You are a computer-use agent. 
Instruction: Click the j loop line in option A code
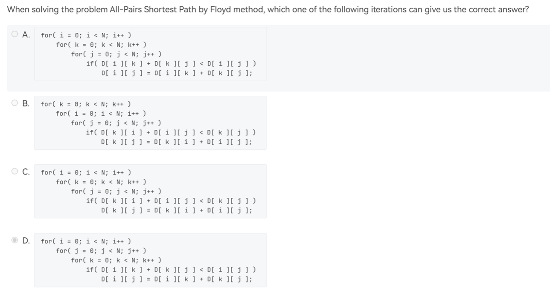tap(116, 54)
